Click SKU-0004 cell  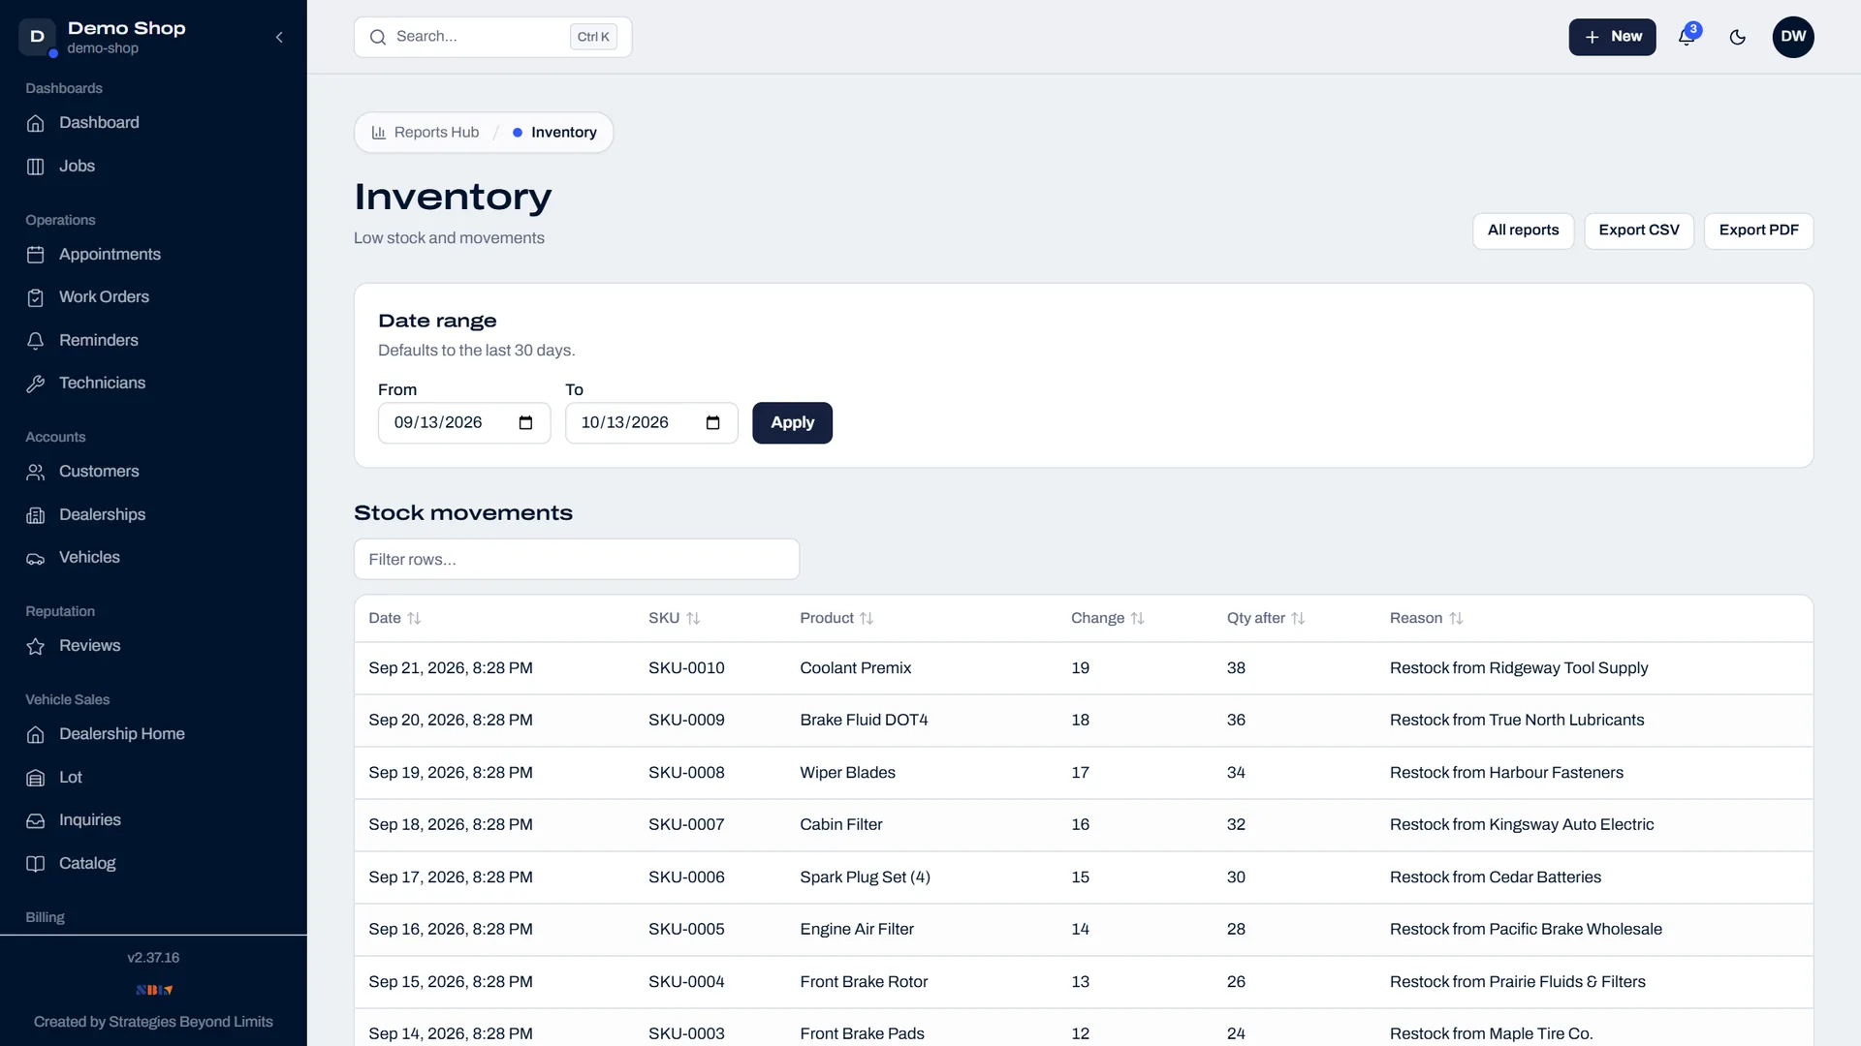click(686, 982)
